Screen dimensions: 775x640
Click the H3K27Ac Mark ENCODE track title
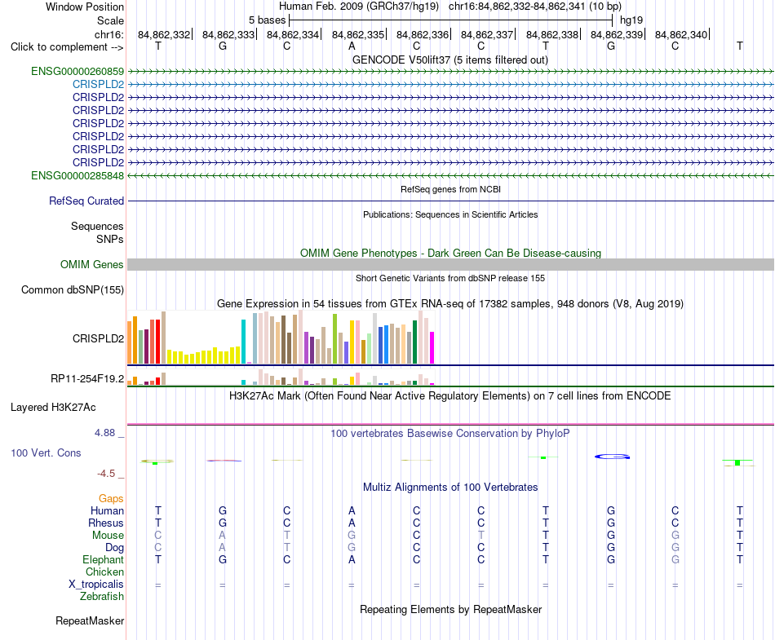(x=450, y=396)
